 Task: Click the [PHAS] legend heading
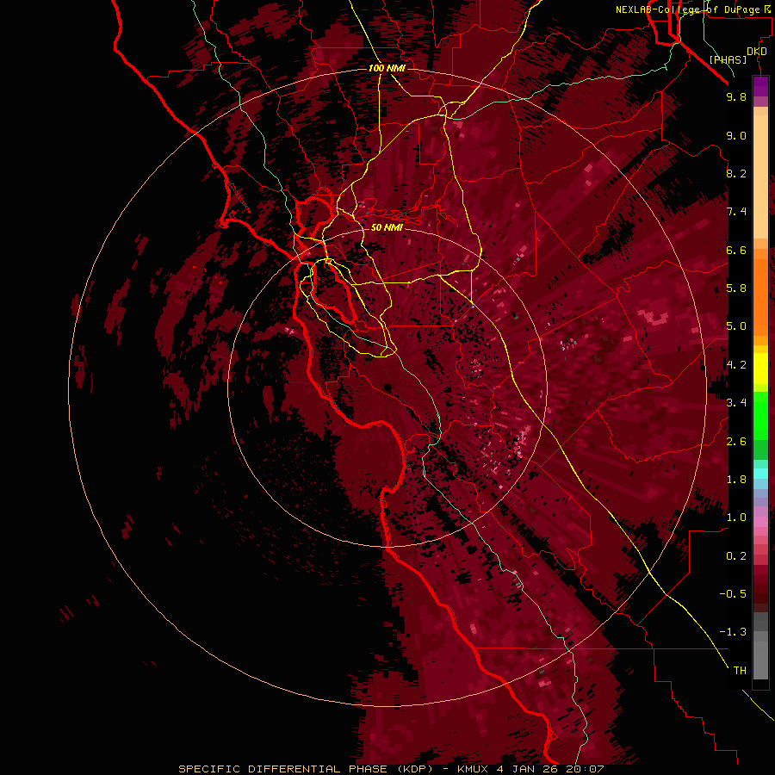tap(728, 59)
